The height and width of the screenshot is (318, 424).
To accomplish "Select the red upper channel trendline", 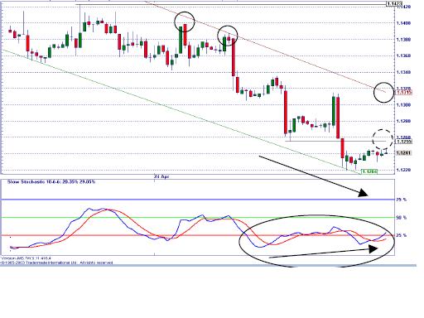I will click(x=265, y=47).
